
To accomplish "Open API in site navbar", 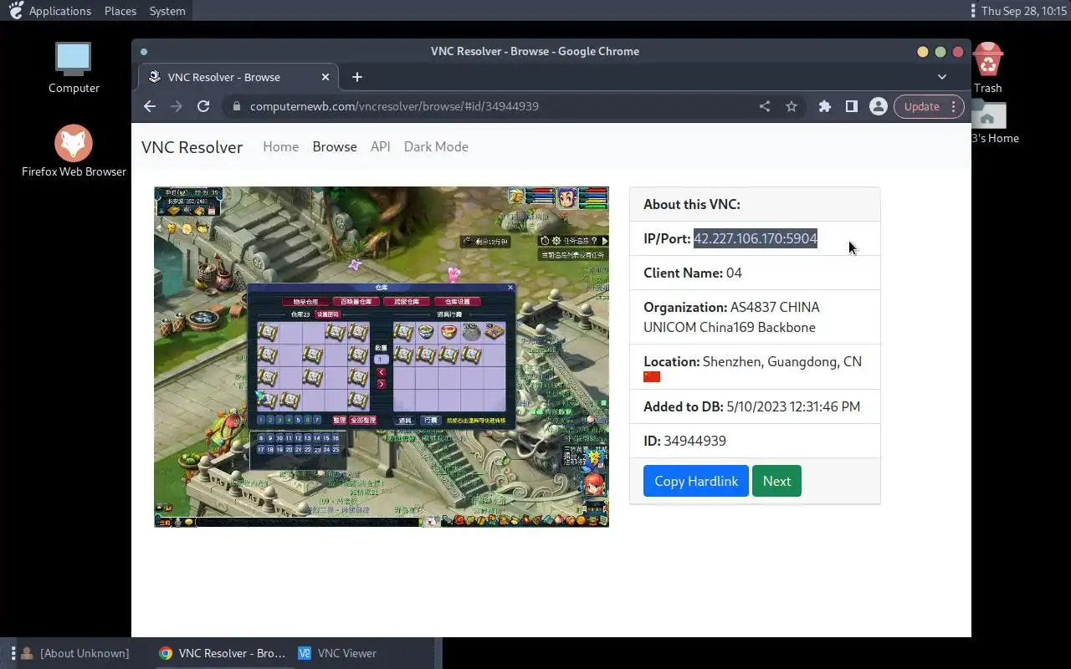I will tap(380, 146).
